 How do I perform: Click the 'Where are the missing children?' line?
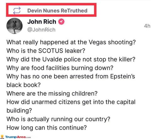[52, 94]
